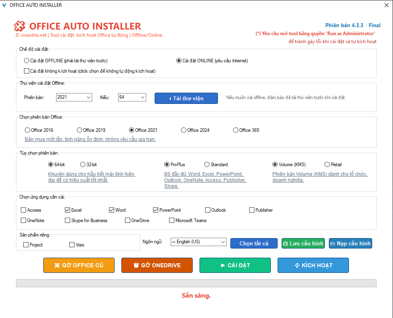This screenshot has width=393, height=318.
Task: Click the installation progress bar
Action: pyautogui.click(x=196, y=283)
